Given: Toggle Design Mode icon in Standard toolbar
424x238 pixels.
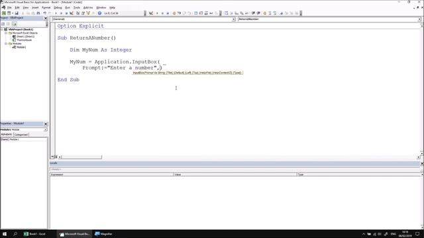Looking at the screenshot, I should tap(72, 13).
